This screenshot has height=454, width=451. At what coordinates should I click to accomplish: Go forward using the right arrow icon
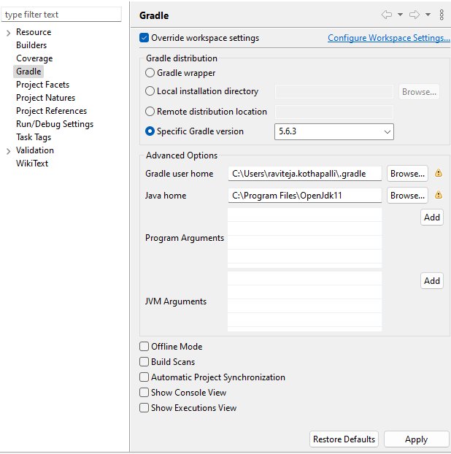pos(415,15)
